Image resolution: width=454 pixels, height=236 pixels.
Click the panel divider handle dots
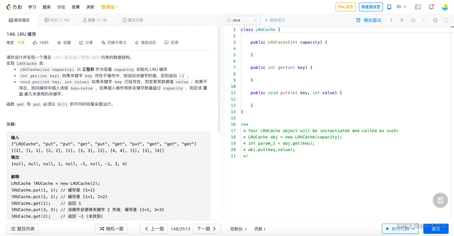(222, 109)
